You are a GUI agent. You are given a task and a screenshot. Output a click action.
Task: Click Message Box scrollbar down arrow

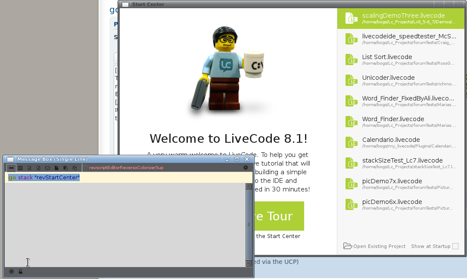pos(249,263)
